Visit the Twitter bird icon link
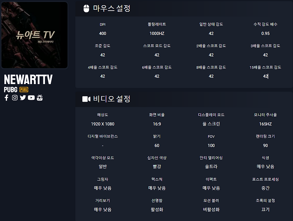 tap(23, 98)
